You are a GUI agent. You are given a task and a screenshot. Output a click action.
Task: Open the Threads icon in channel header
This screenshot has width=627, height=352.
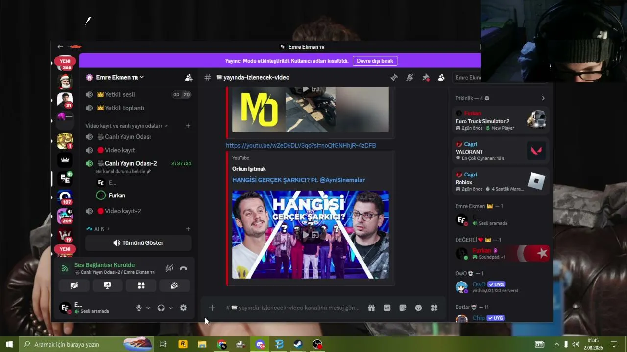(394, 77)
